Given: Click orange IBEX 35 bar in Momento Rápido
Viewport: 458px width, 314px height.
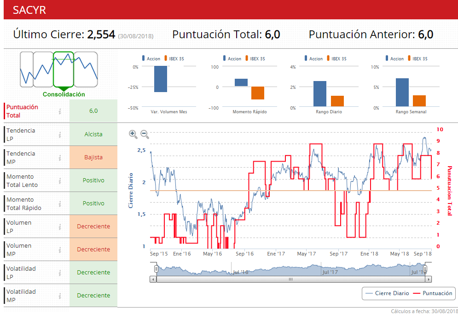Looking at the screenshot, I should coord(258,93).
